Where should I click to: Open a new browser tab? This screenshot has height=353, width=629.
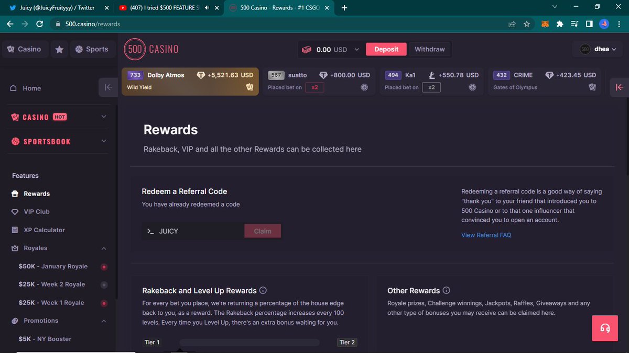[x=344, y=8]
